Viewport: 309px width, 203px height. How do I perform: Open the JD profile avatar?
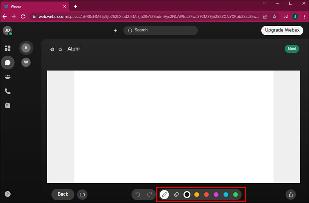[x=8, y=30]
